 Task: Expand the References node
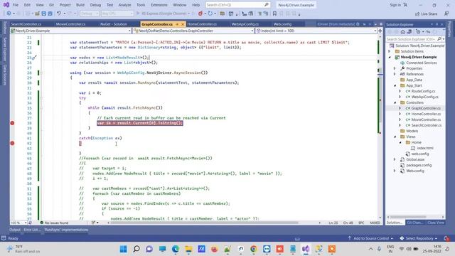(395, 74)
